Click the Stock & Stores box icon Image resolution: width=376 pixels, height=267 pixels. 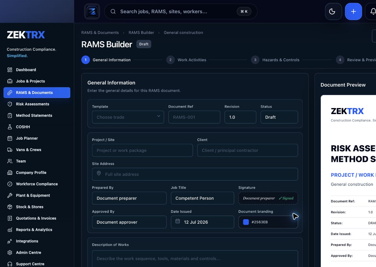tap(10, 207)
